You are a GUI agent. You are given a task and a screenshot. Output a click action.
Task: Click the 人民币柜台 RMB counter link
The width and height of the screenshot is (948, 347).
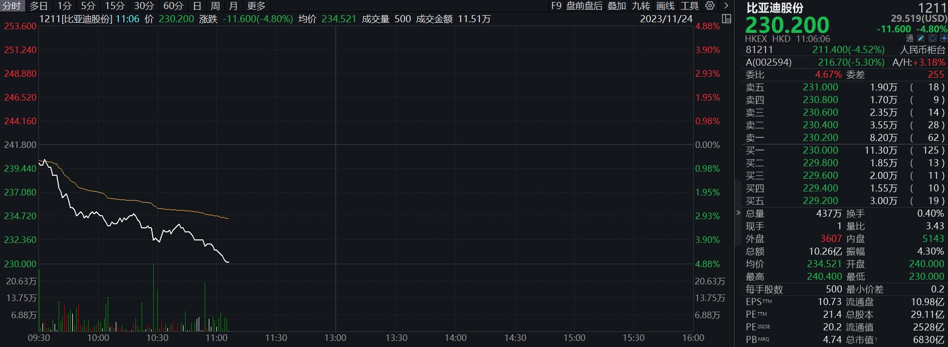click(923, 50)
